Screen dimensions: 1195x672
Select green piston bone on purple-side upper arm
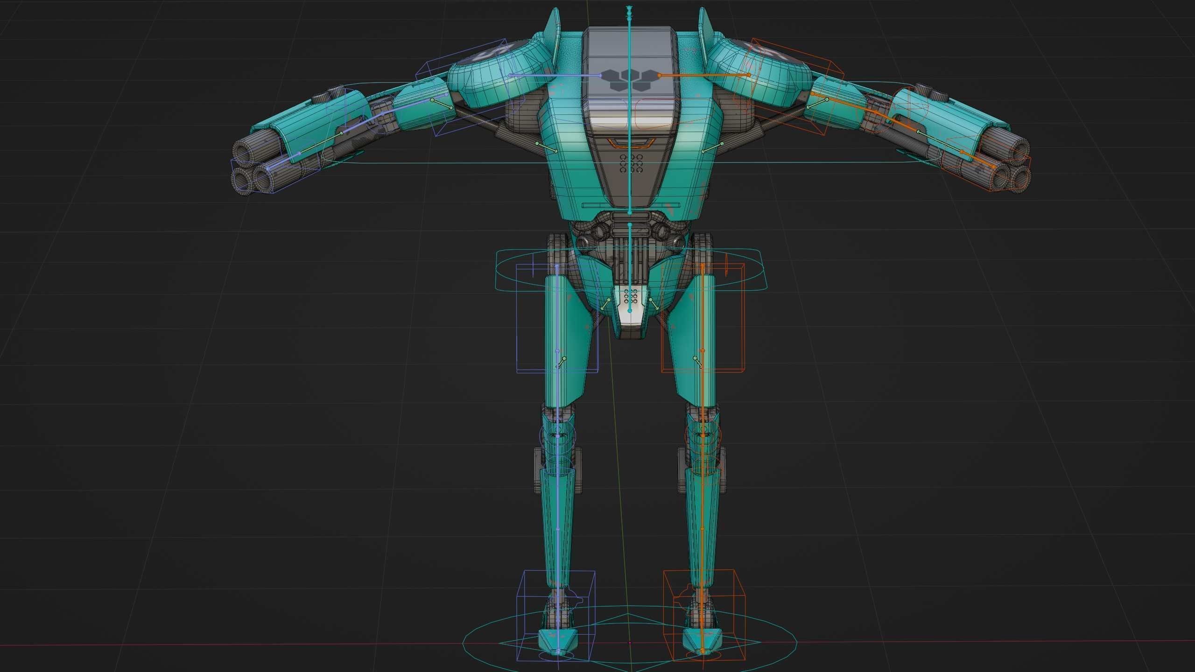pos(442,104)
